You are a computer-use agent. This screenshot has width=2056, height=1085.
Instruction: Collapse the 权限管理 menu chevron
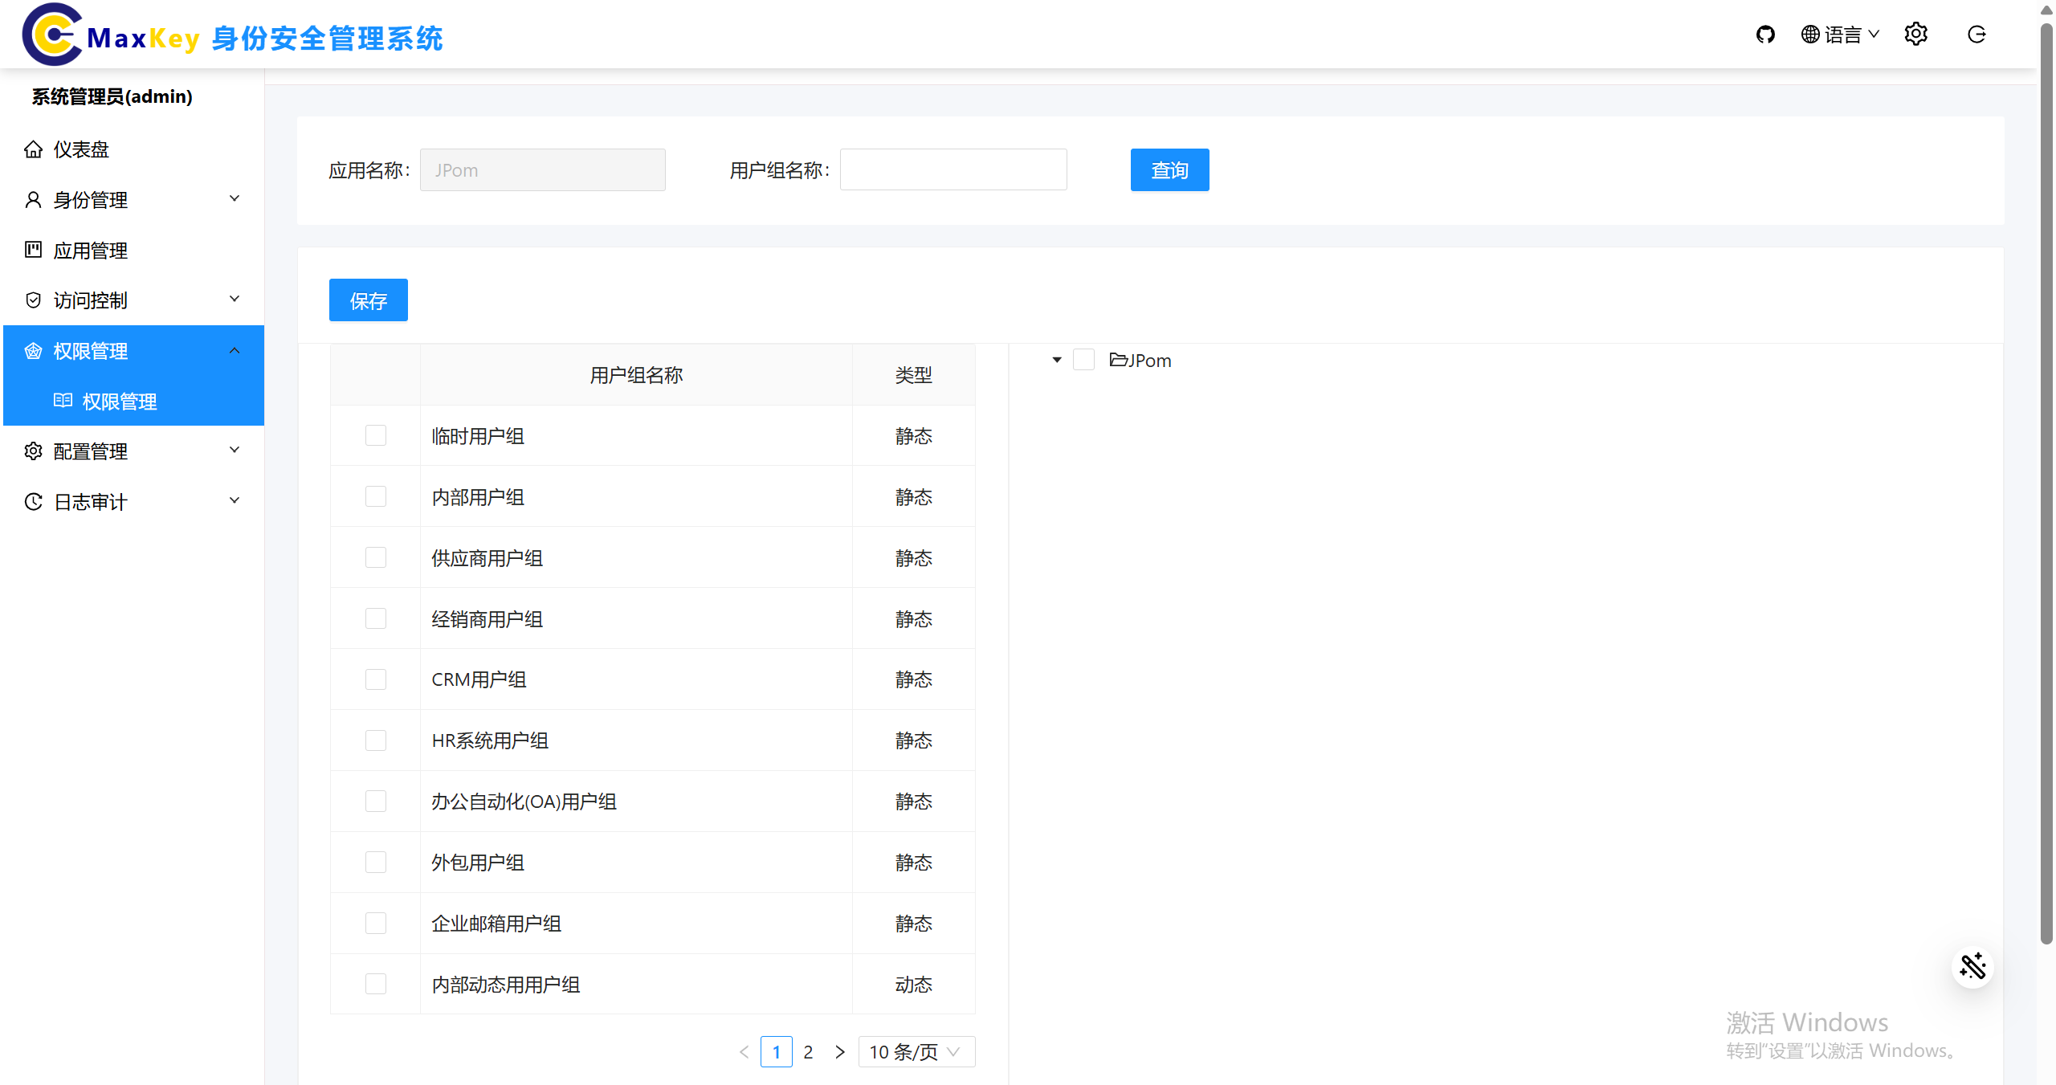234,349
